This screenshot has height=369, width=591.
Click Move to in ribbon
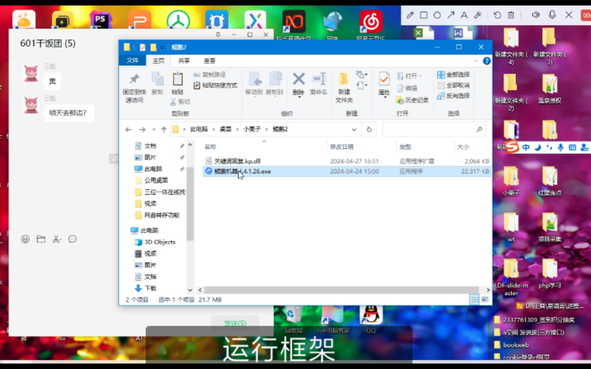(254, 84)
